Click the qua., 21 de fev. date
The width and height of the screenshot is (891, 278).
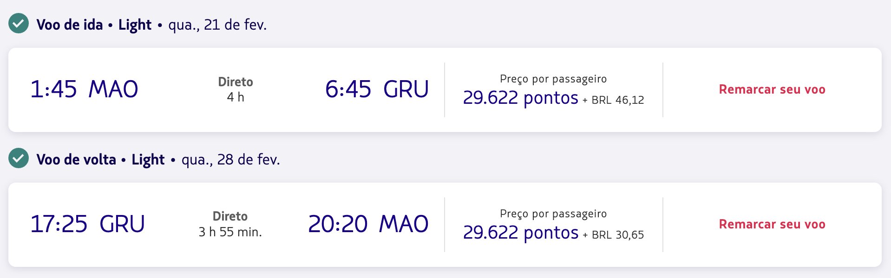click(x=217, y=25)
